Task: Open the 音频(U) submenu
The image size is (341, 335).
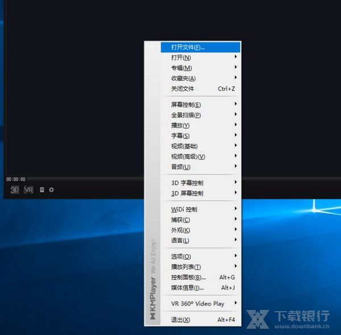Action: 181,167
